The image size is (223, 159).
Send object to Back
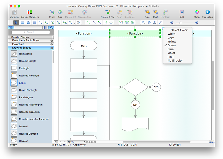(155, 14)
